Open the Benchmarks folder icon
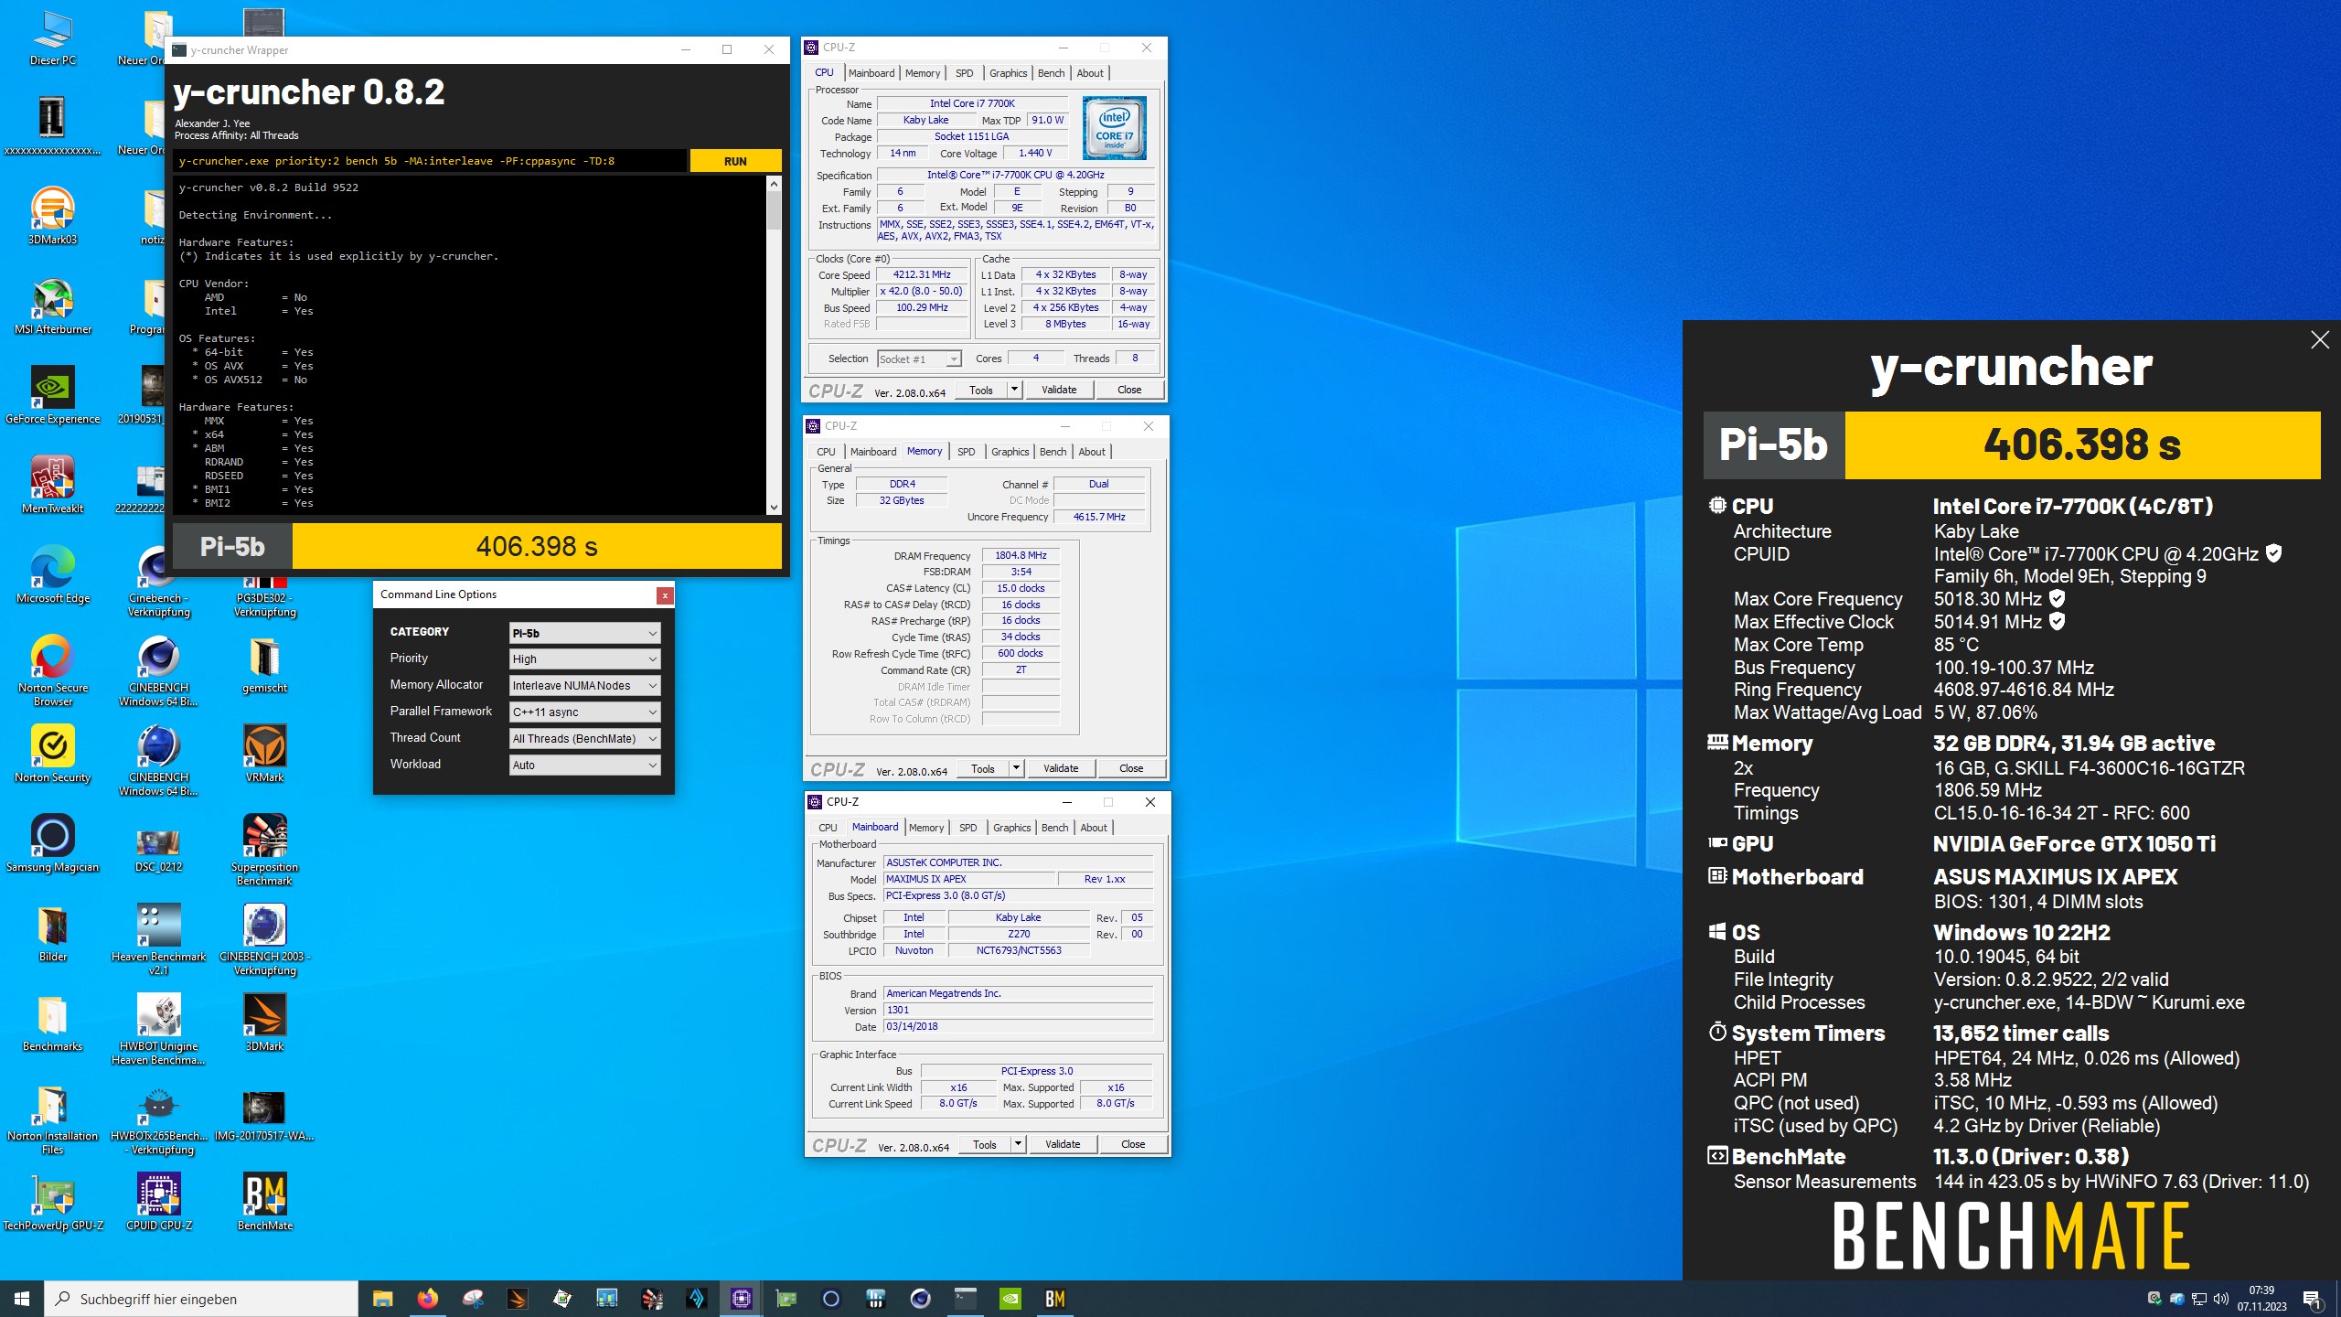Image resolution: width=2341 pixels, height=1317 pixels. 52,1023
